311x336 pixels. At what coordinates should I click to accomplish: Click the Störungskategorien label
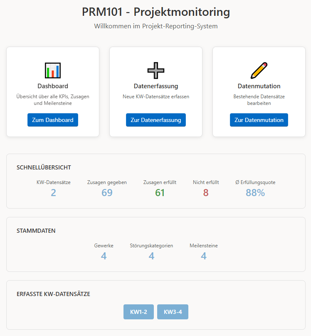pyautogui.click(x=151, y=246)
